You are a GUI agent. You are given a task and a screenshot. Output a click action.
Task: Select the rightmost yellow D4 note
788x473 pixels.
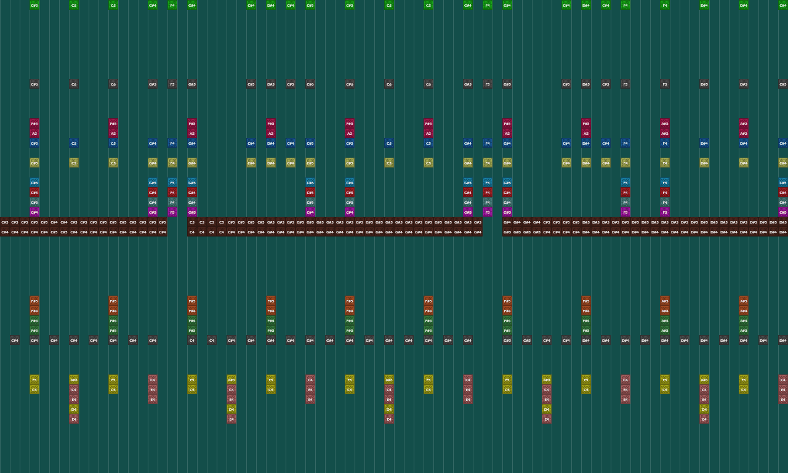(704, 409)
